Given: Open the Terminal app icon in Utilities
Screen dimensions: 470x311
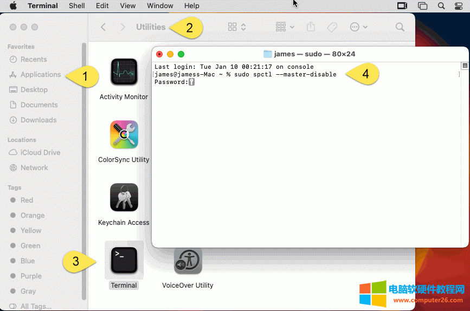Looking at the screenshot, I should [124, 261].
